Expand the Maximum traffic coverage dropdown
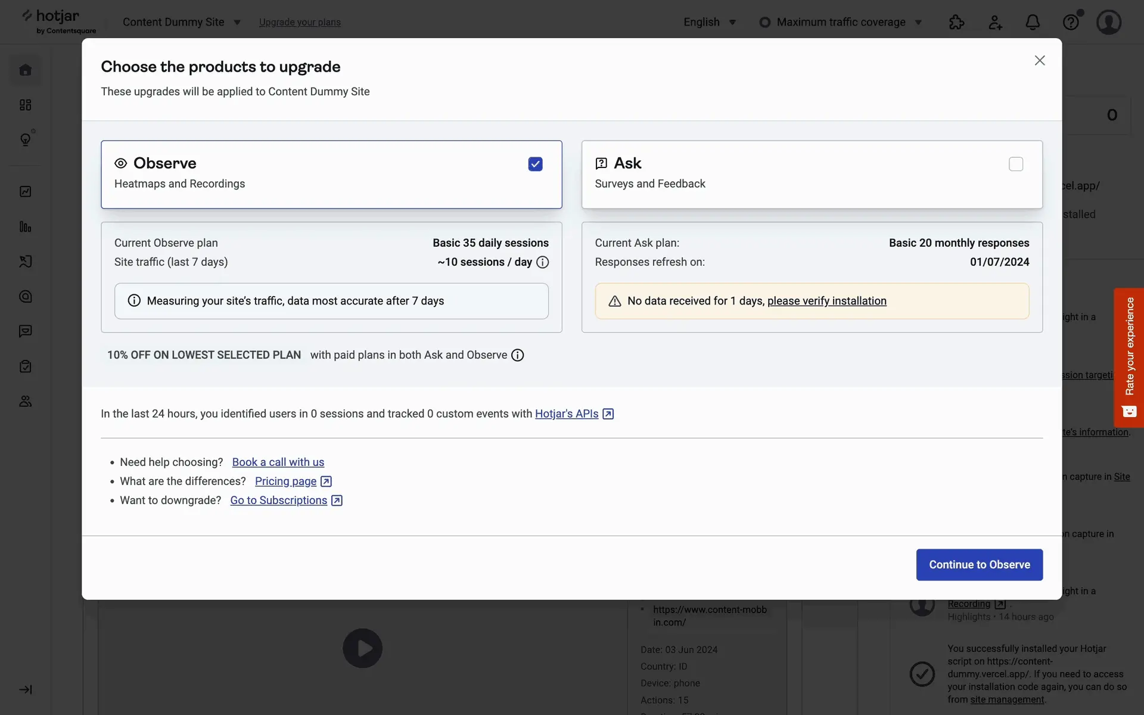1144x715 pixels. tap(841, 22)
